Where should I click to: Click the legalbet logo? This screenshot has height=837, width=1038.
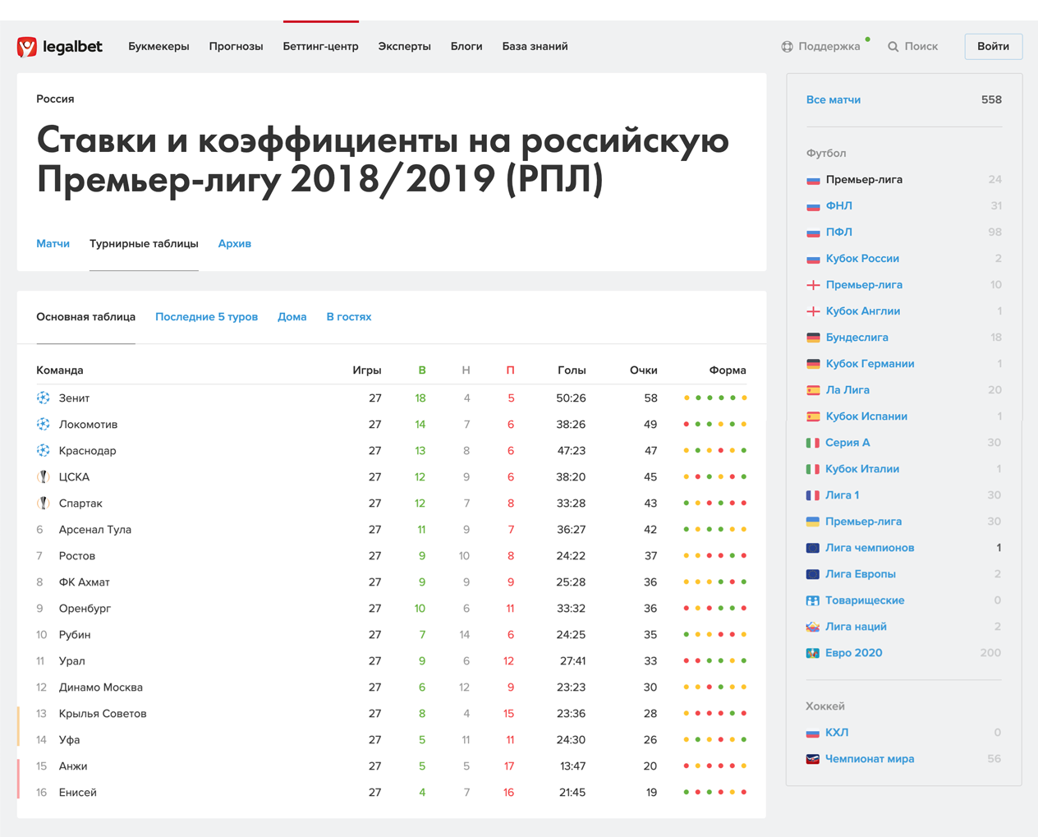pos(60,47)
